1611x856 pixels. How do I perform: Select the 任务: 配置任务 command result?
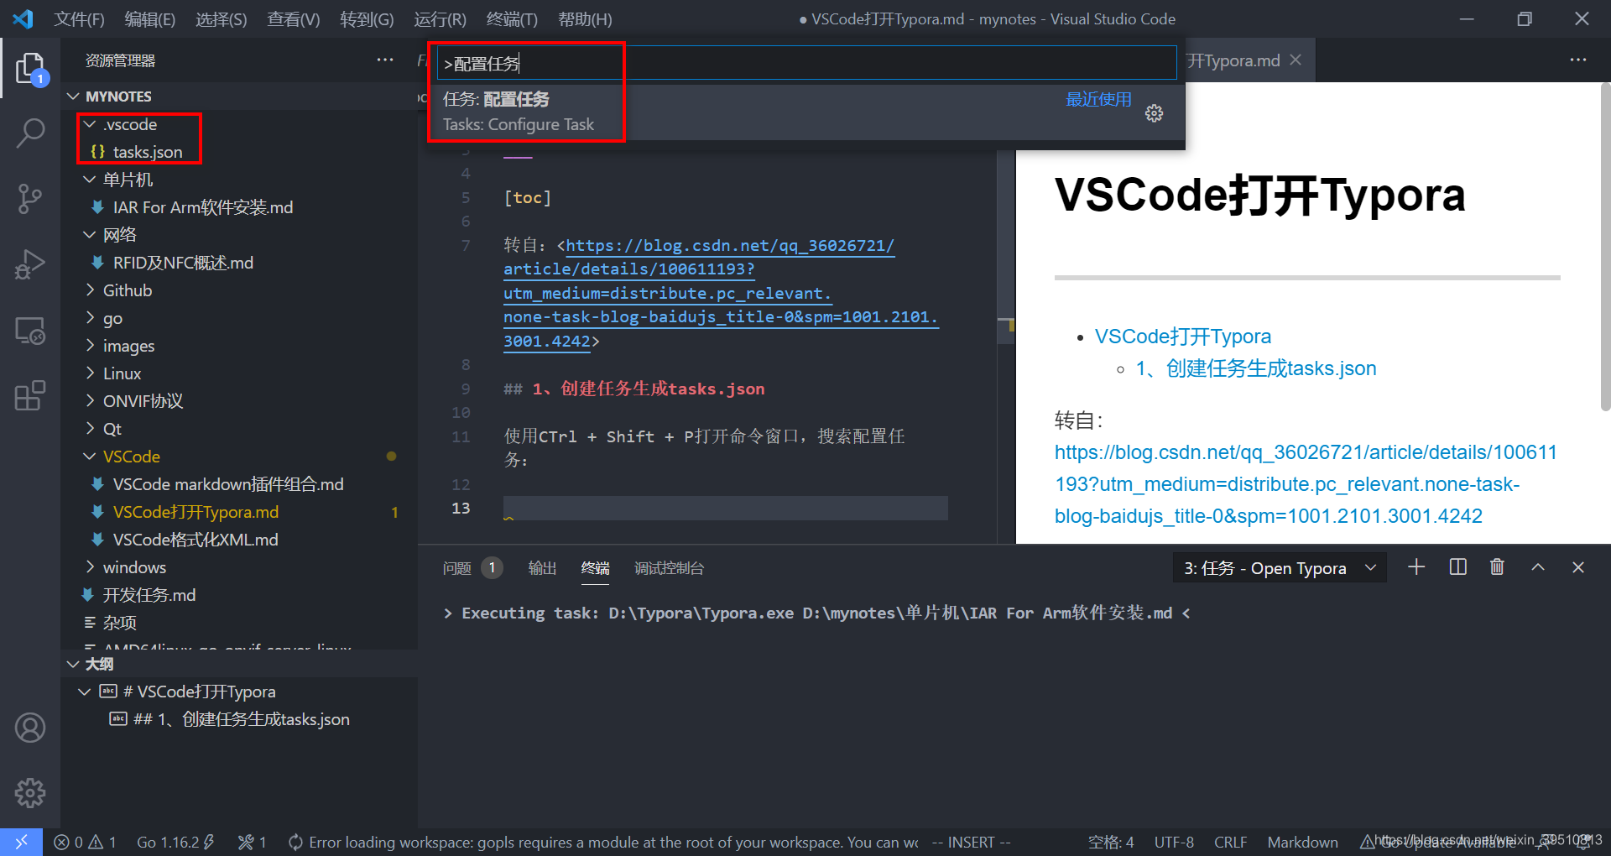pyautogui.click(x=806, y=112)
